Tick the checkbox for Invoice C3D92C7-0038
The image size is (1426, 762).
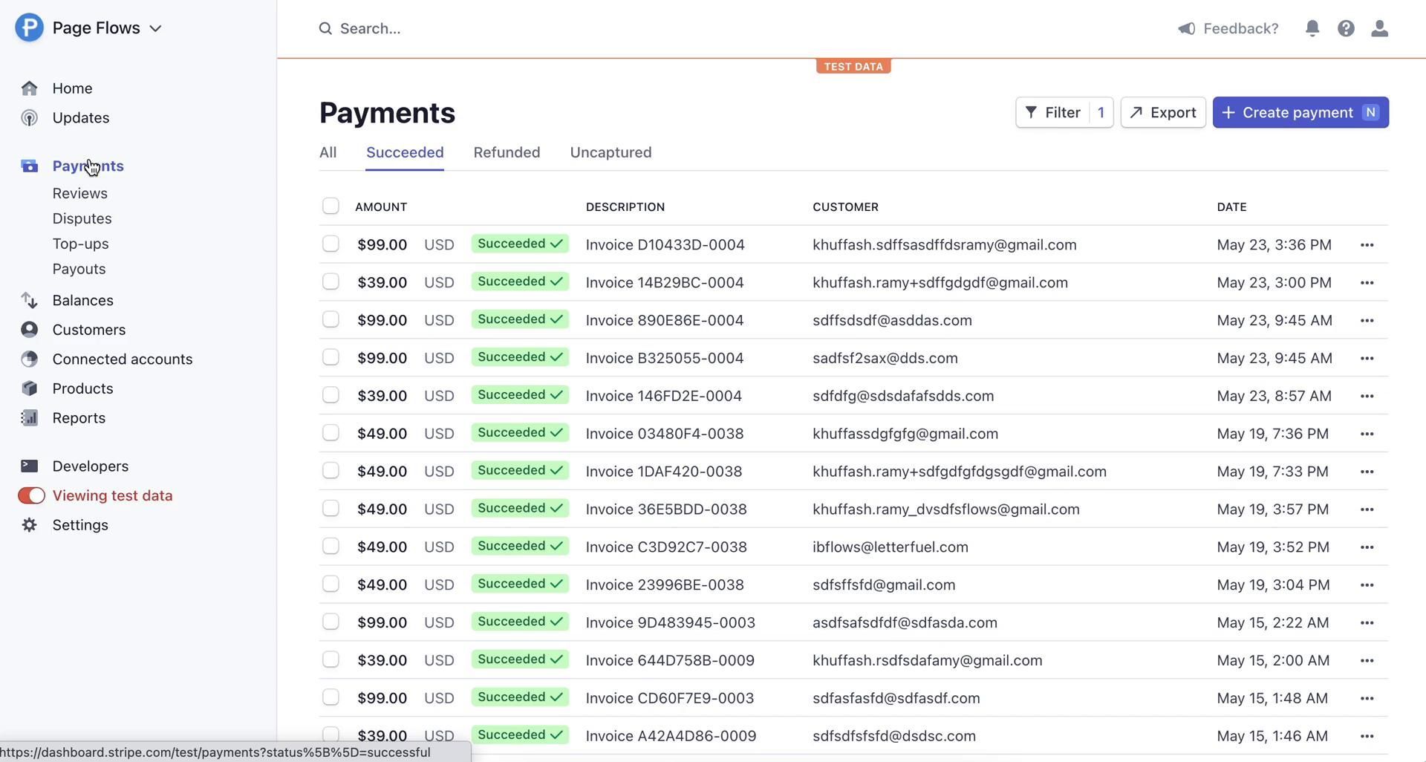pyautogui.click(x=331, y=547)
